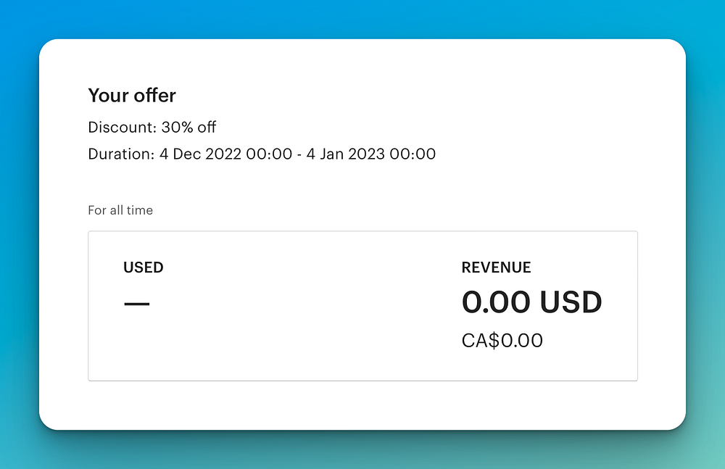
Task: Click the "USD" currency text
Action: (571, 303)
